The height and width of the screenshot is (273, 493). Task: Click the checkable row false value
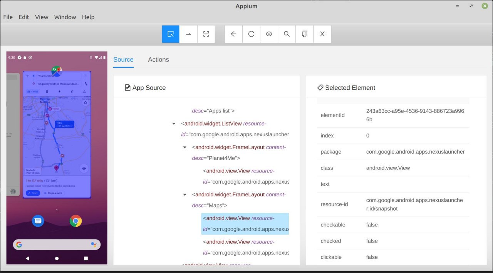point(372,225)
